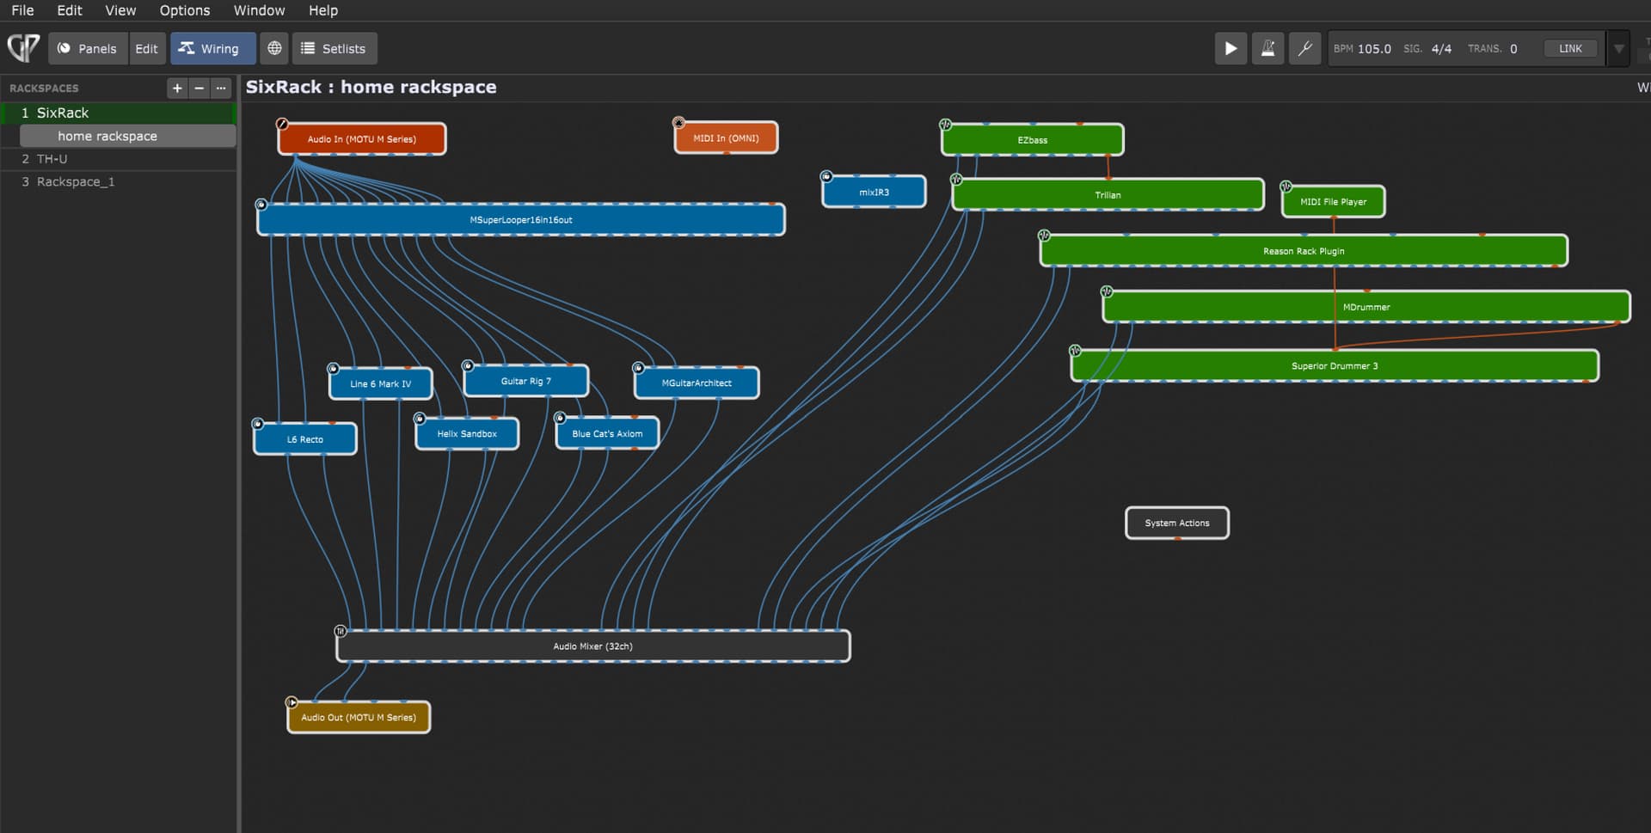Viewport: 1651px width, 833px height.
Task: Open the Options menu
Action: pos(185,10)
